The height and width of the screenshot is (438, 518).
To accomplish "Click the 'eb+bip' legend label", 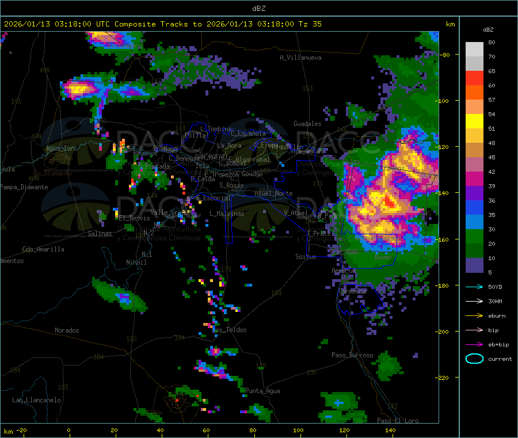I will click(498, 345).
